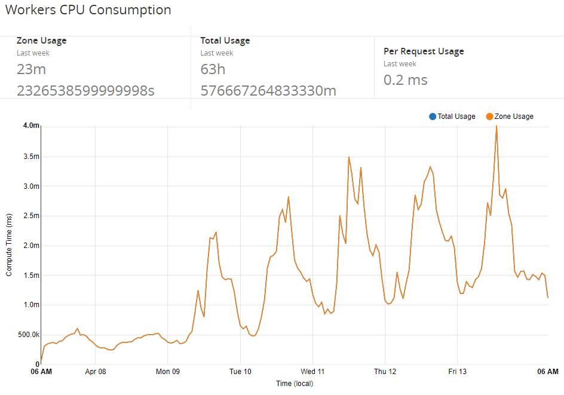
Task: Click the 500.0k y-axis tick label
Action: (x=27, y=335)
